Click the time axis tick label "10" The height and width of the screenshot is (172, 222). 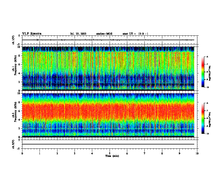click(x=197, y=153)
